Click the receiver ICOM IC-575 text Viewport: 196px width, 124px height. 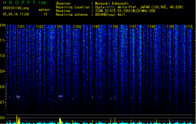pyautogui.click(x=125, y=11)
